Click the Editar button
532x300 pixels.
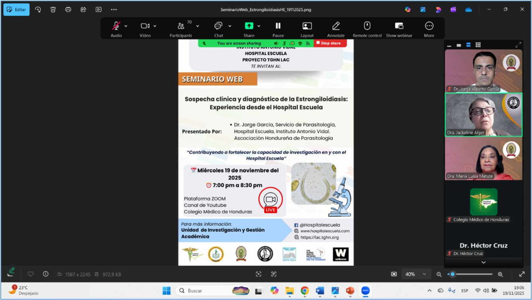click(16, 10)
